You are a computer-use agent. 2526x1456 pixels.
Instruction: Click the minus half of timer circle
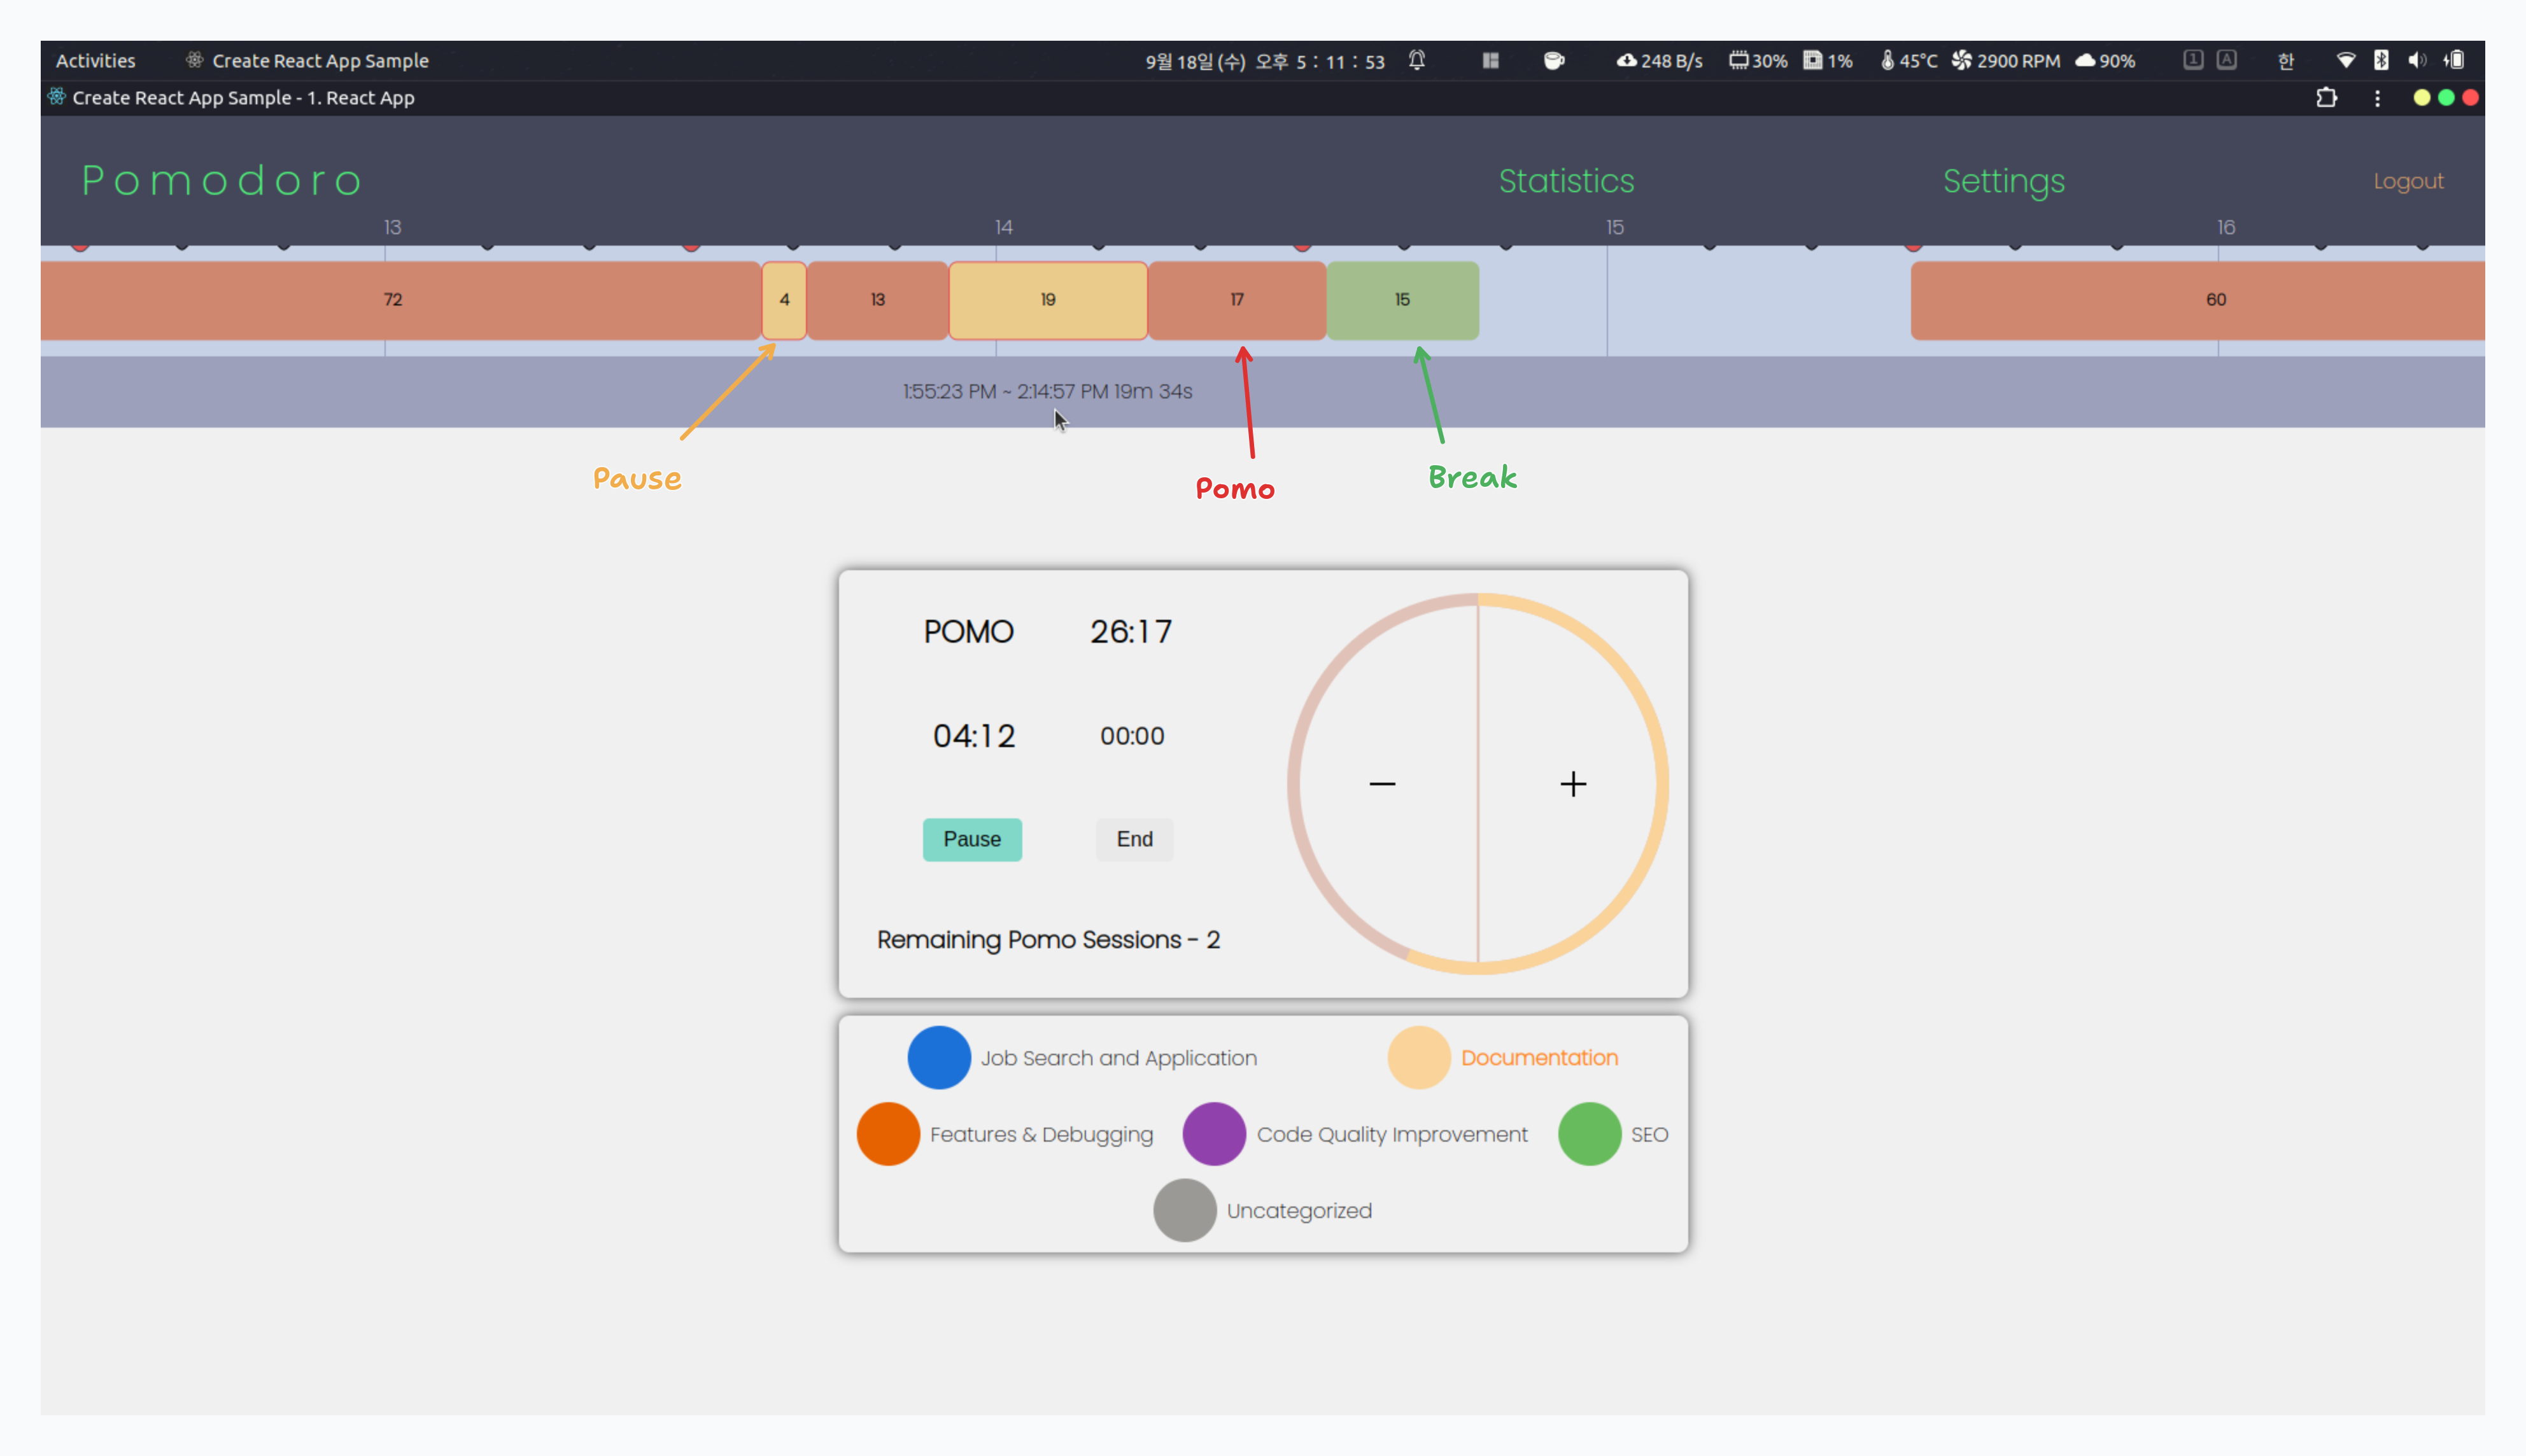1383,784
